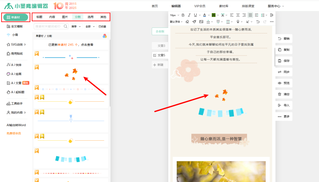The image size is (319, 182).
Task: Click the undo arrow in editor toolbar
Action: coord(258,22)
